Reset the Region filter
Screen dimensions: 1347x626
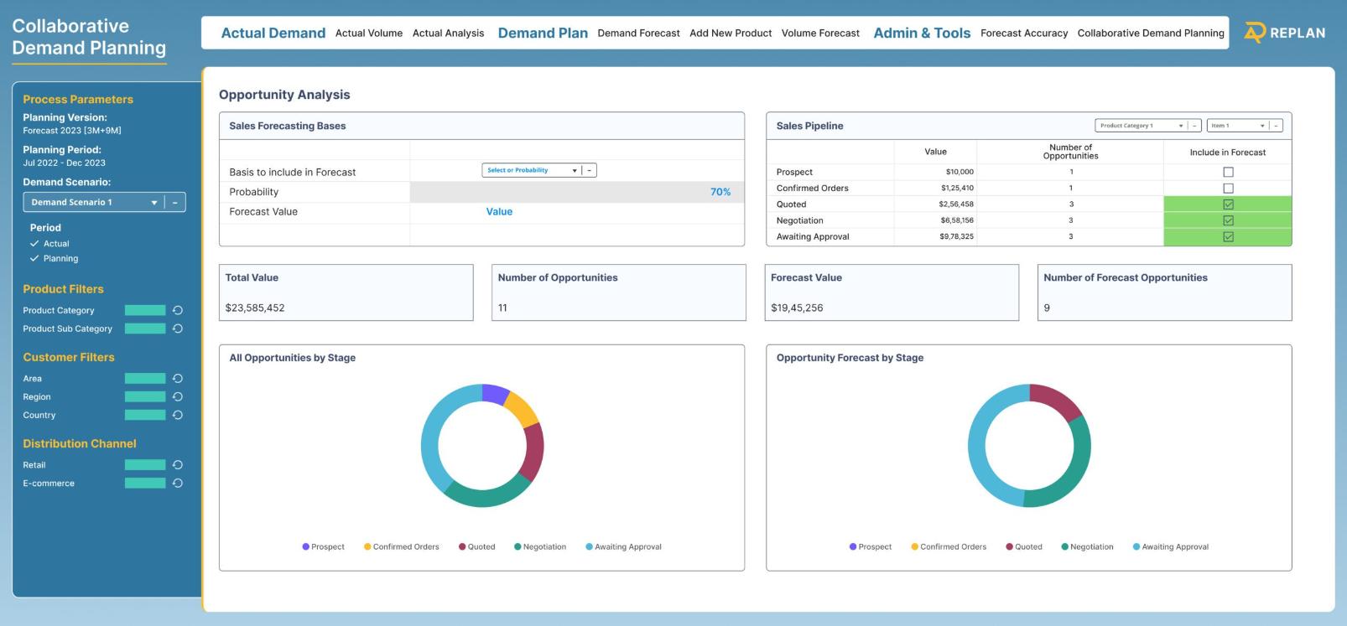point(177,397)
